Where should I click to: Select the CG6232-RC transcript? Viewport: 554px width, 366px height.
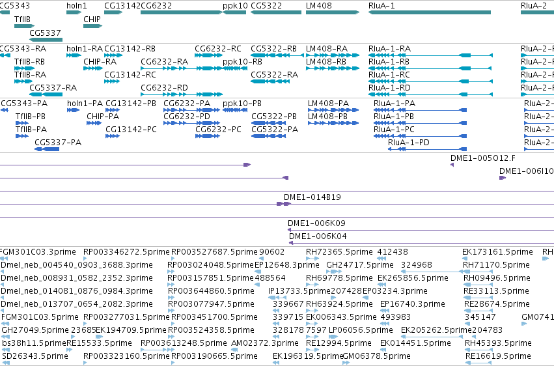(x=208, y=55)
